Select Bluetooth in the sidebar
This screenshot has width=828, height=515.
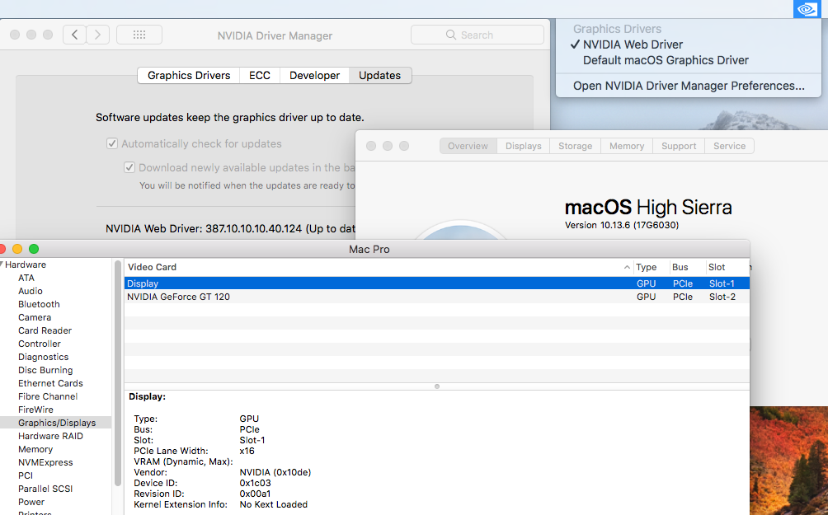pyautogui.click(x=39, y=304)
